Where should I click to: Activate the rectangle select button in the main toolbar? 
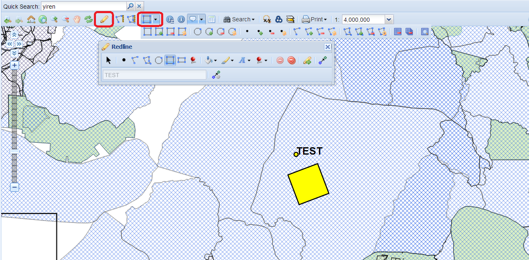point(147,19)
